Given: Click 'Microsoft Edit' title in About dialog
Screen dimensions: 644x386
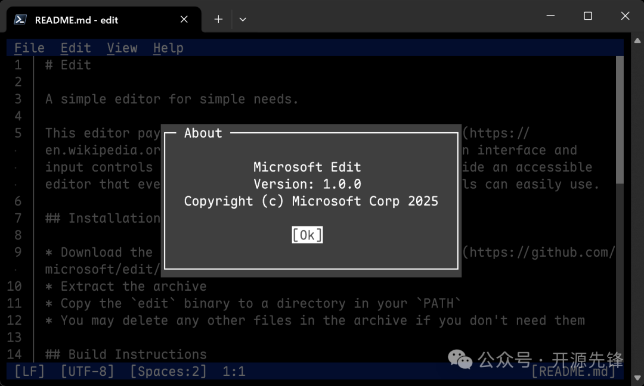Looking at the screenshot, I should [307, 167].
